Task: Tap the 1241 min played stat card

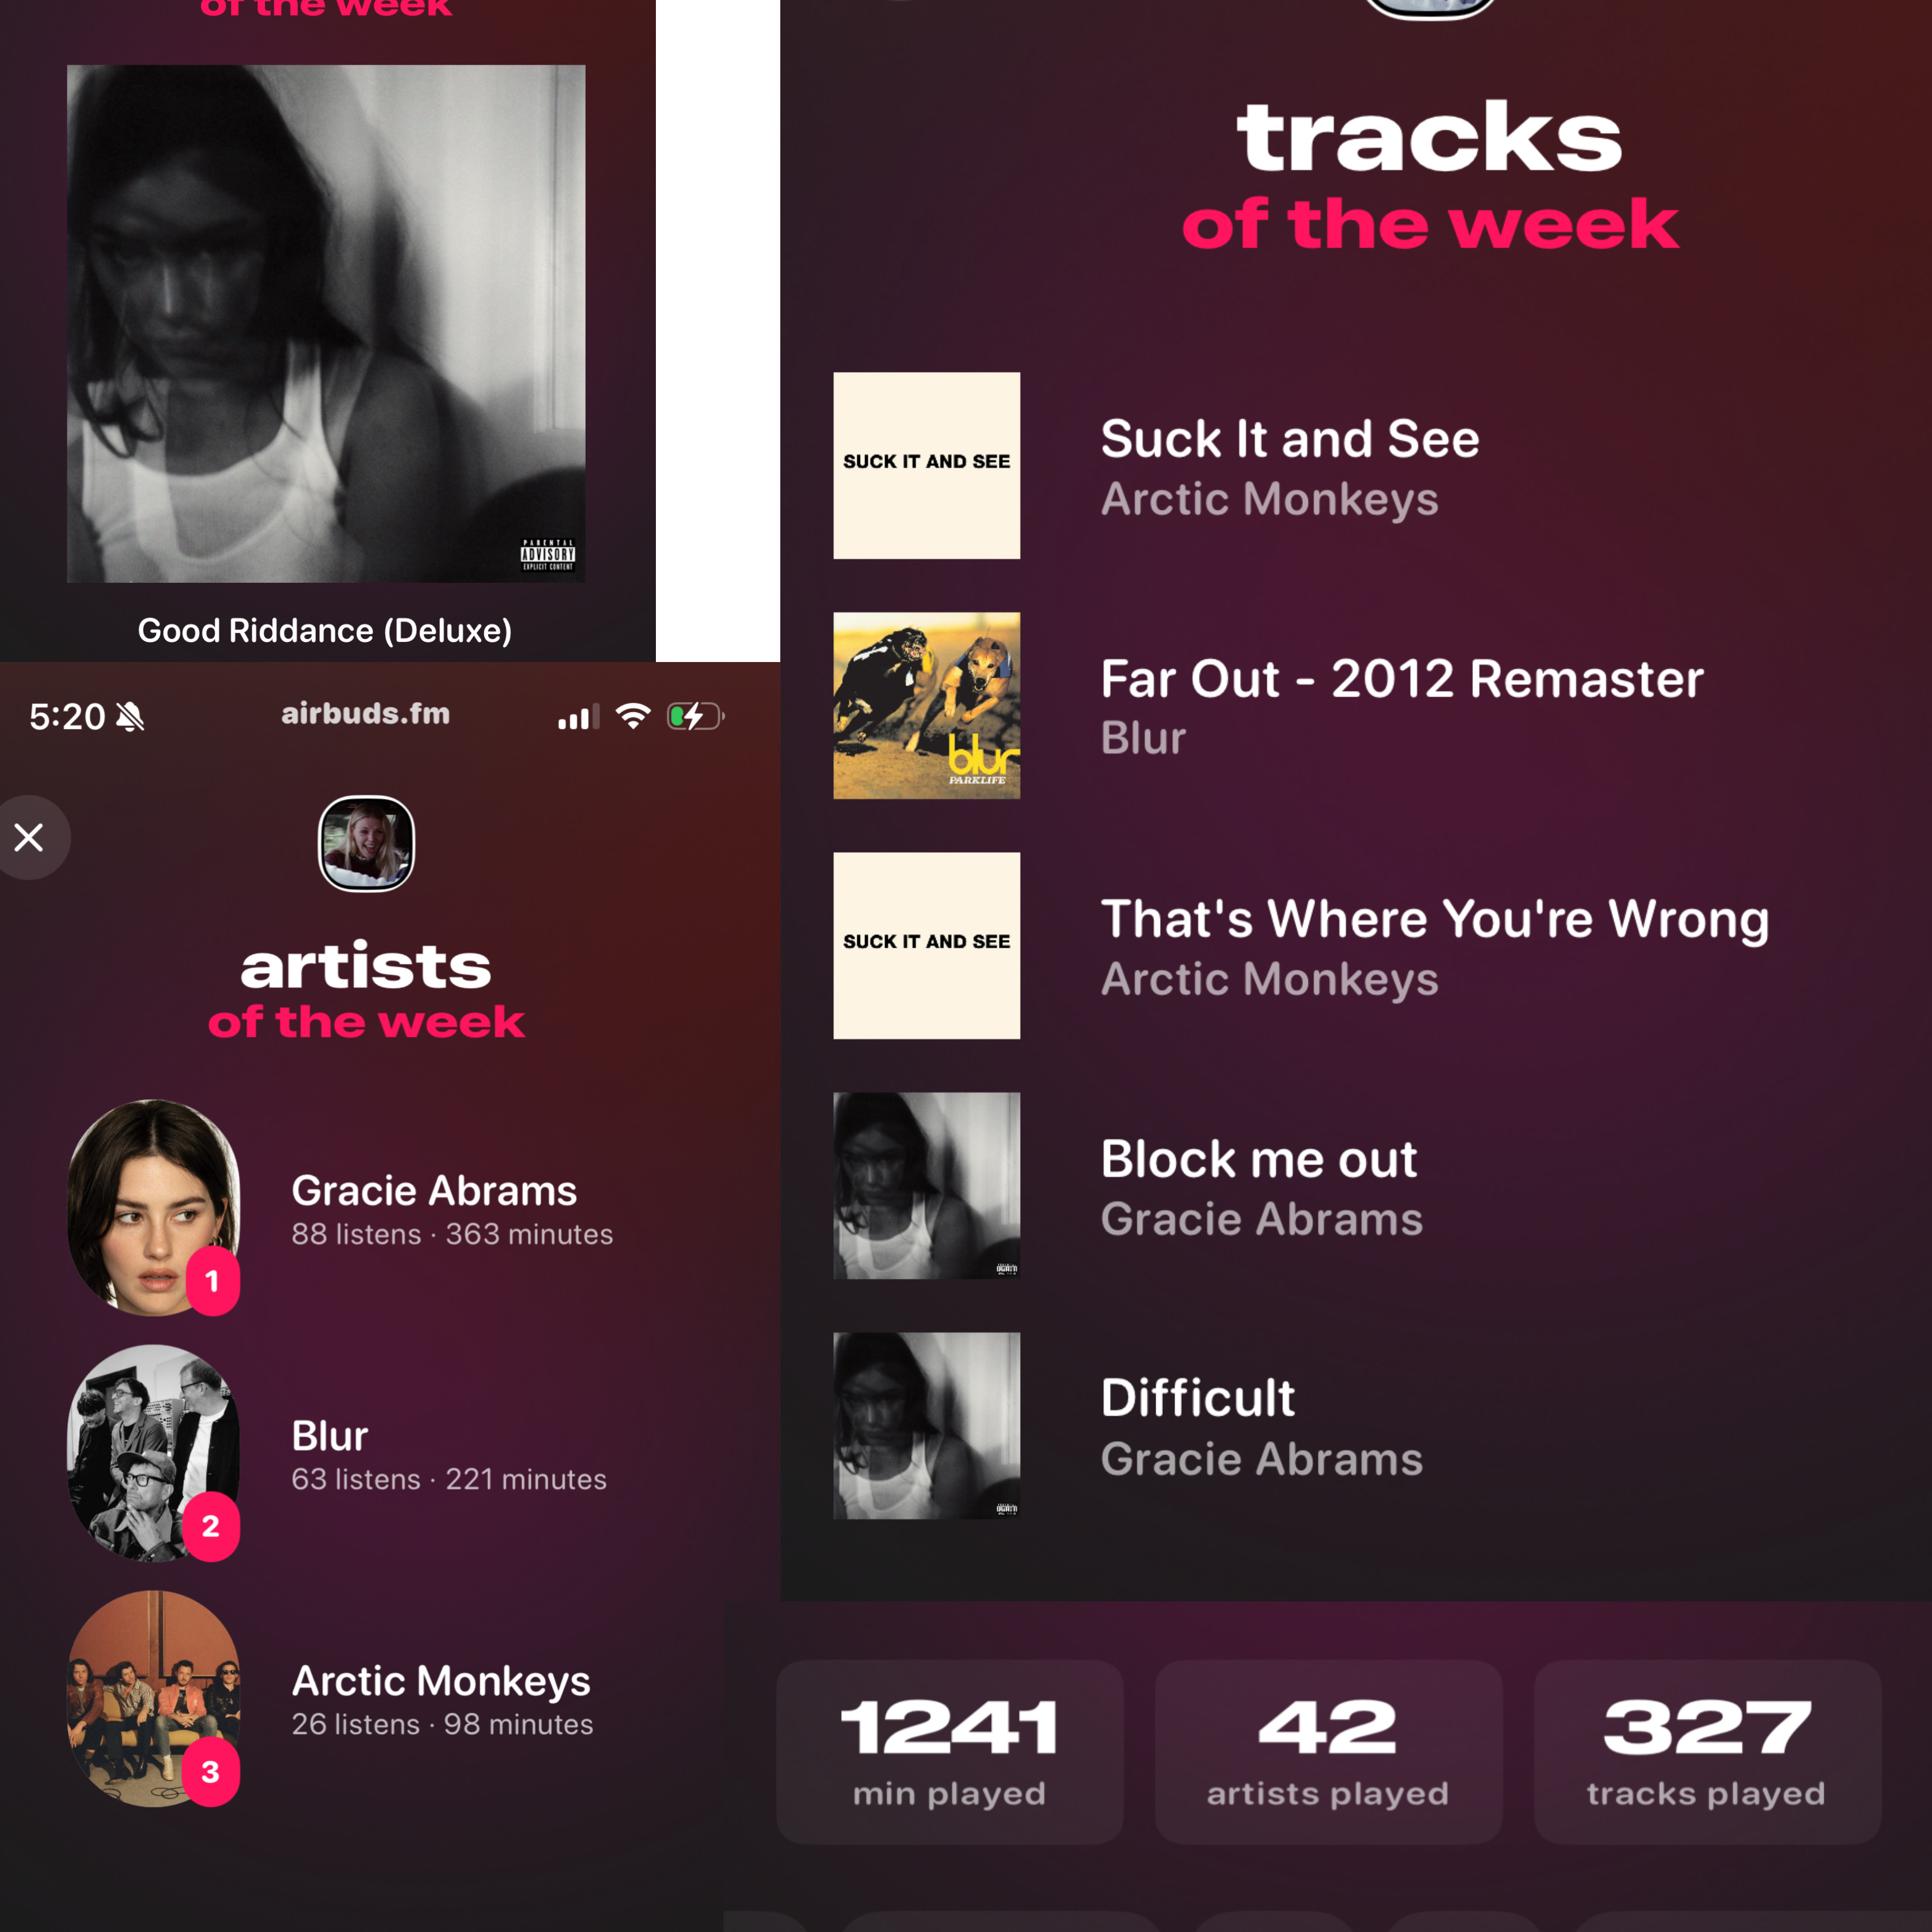Action: (x=950, y=1752)
